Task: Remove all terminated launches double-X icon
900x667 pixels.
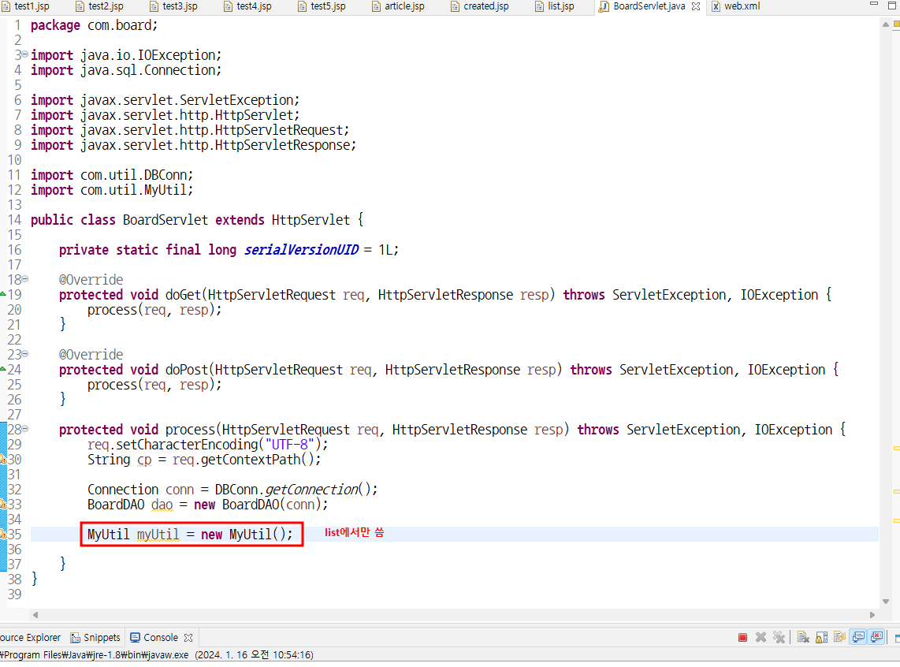Action: (779, 637)
